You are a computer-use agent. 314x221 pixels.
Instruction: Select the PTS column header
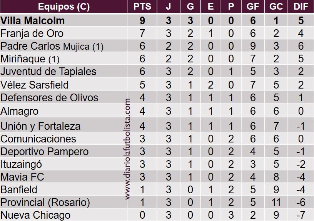point(142,7)
